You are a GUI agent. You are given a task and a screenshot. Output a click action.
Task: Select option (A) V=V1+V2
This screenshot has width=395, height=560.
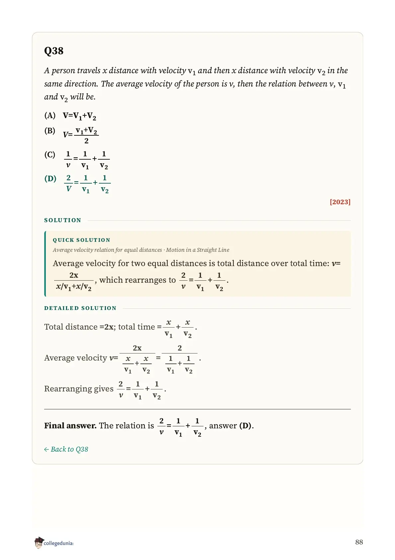pyautogui.click(x=70, y=116)
